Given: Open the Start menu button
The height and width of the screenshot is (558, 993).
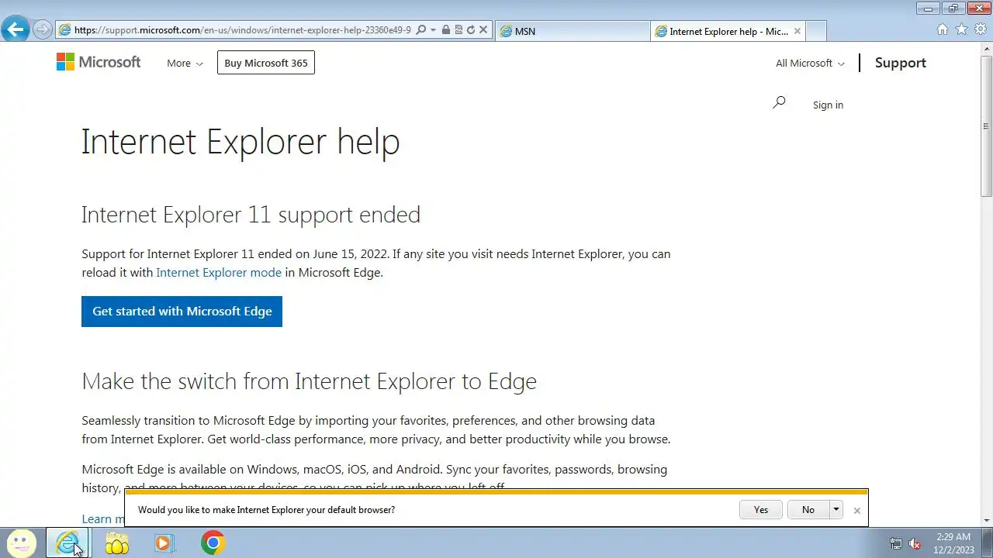Looking at the screenshot, I should (x=21, y=543).
